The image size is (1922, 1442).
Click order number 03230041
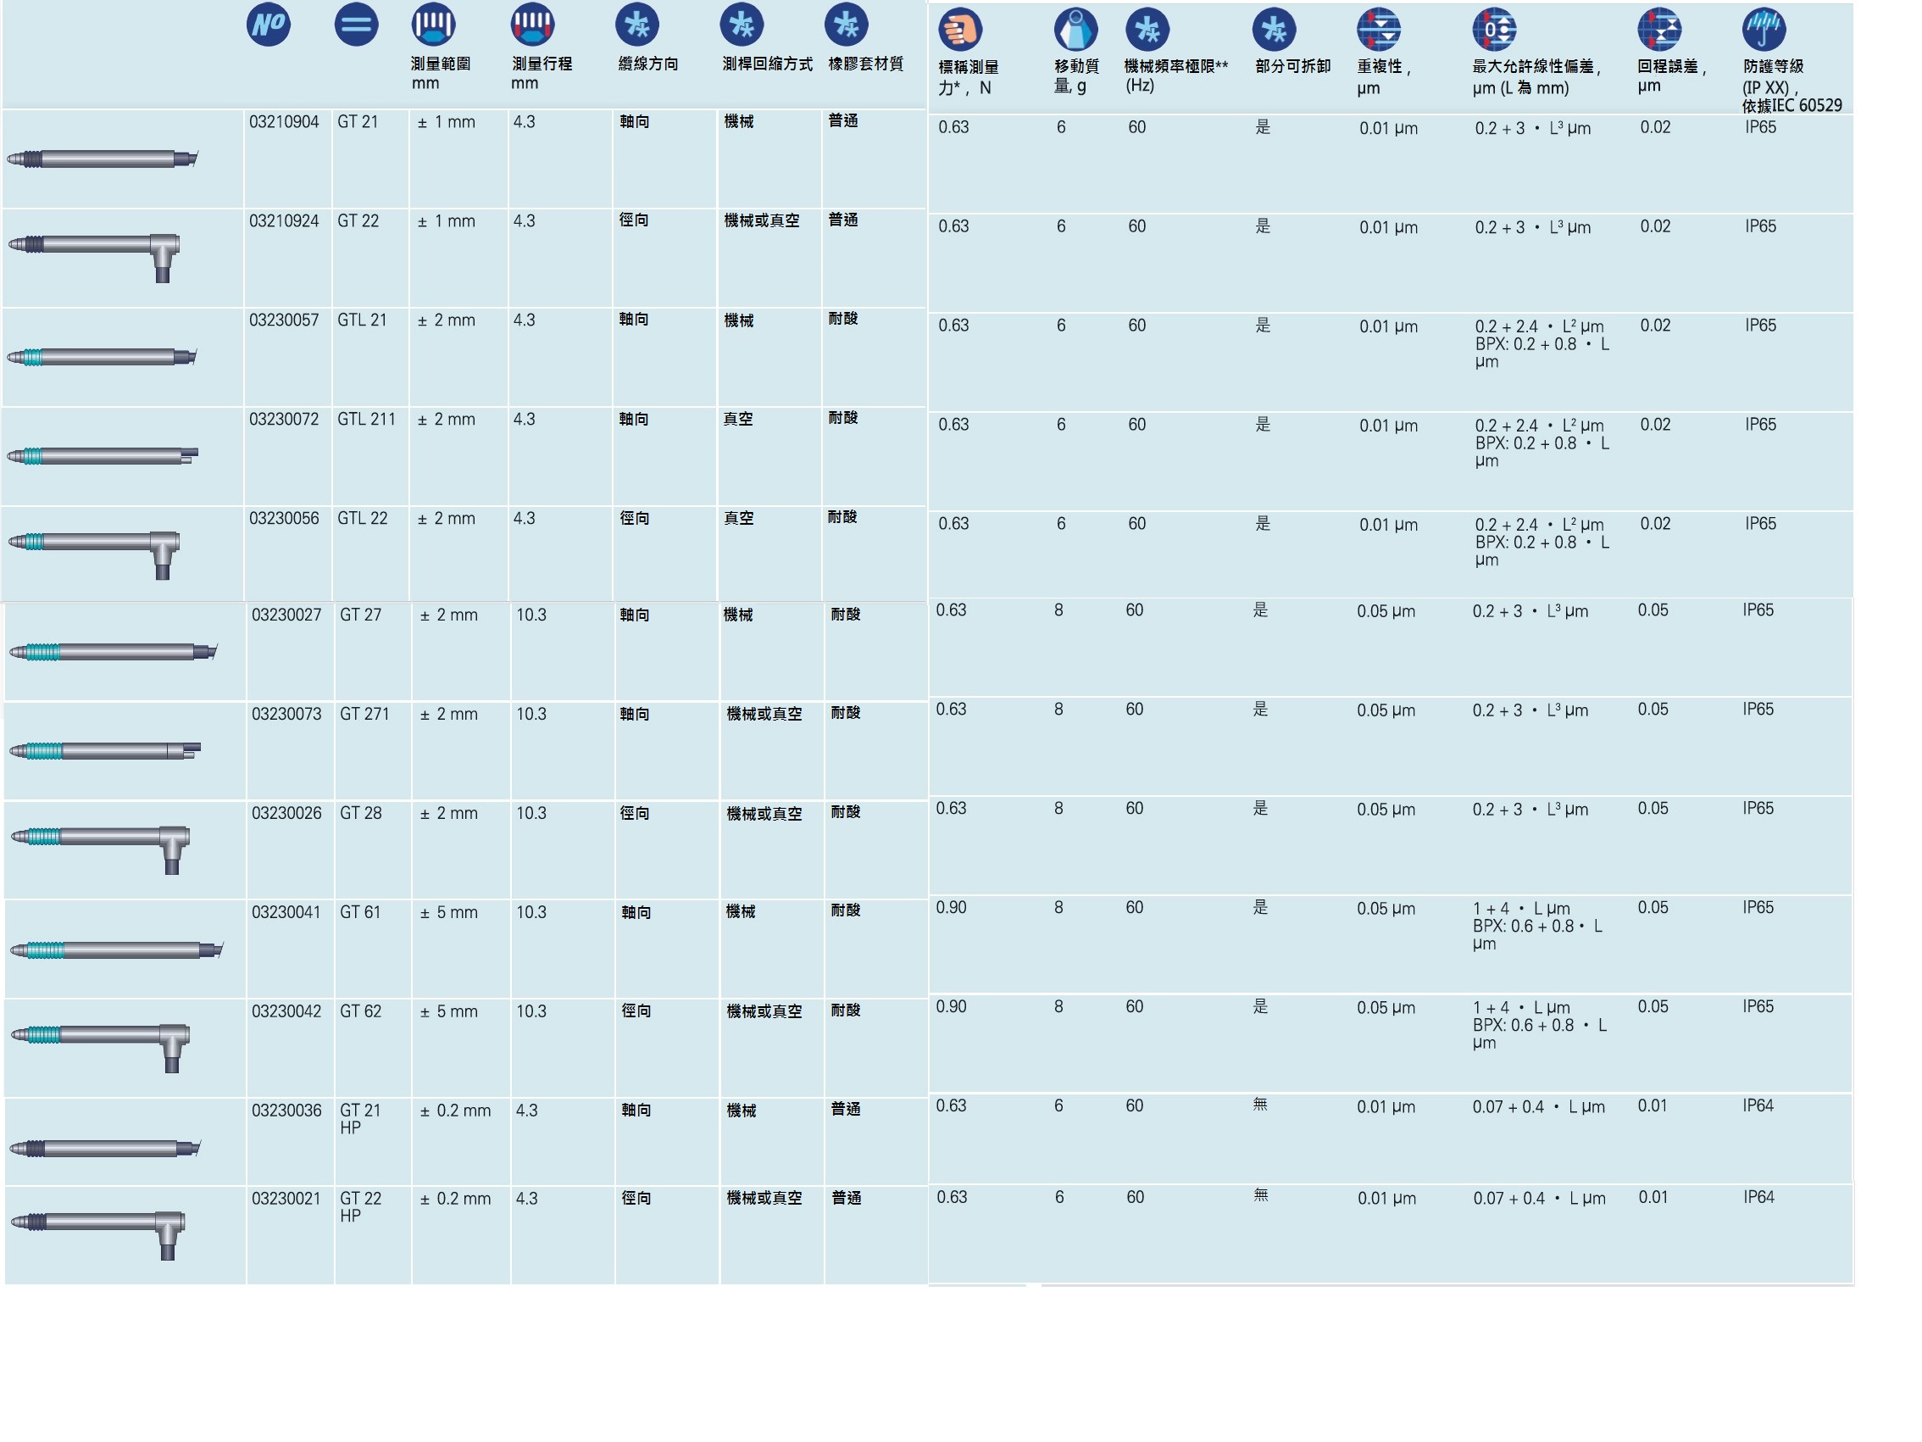286,912
